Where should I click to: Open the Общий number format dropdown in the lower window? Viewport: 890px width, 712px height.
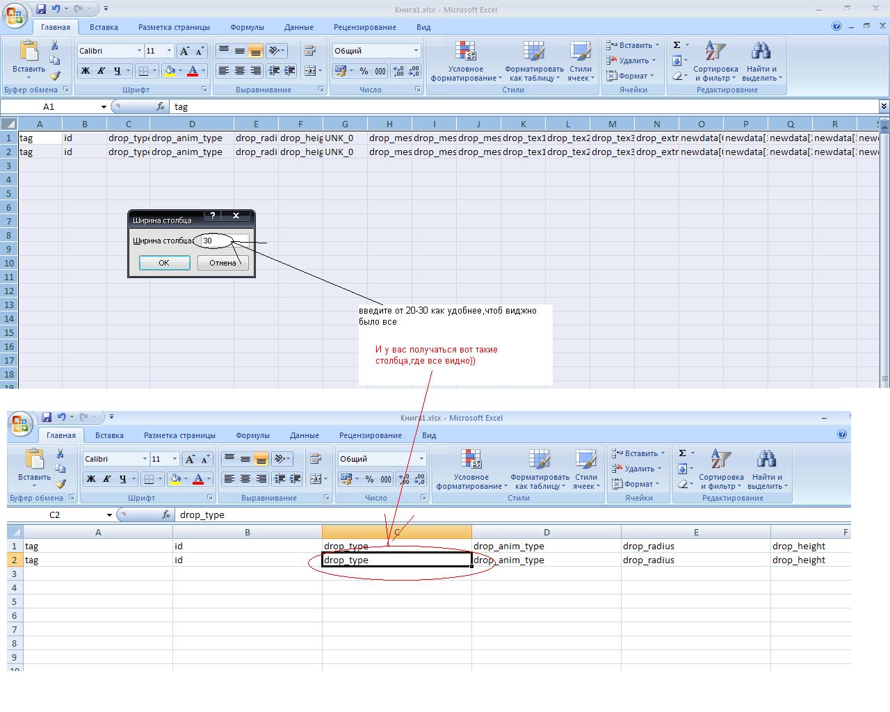click(421, 459)
